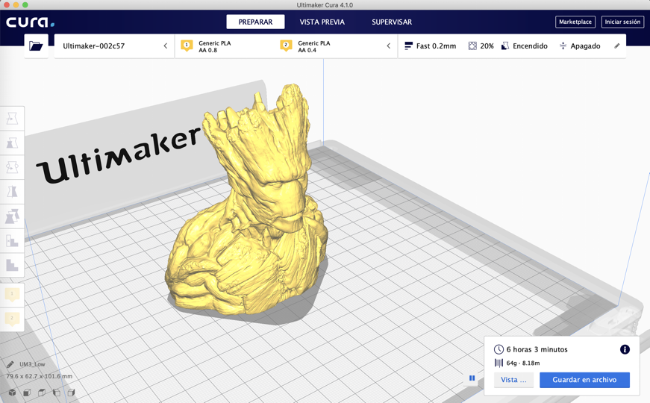The width and height of the screenshot is (650, 403).
Task: Click the Cura logo
Action: click(30, 22)
